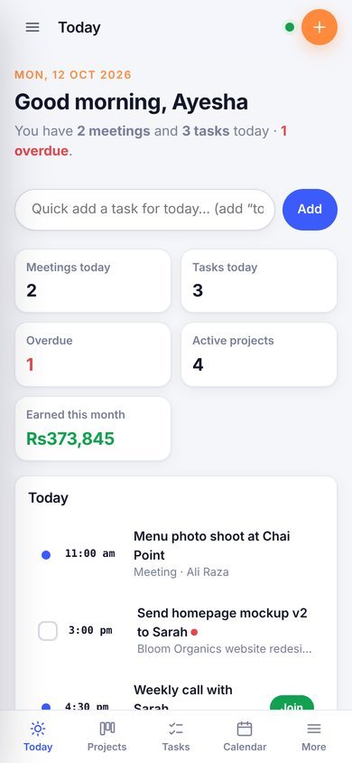This screenshot has width=352, height=763.
Task: Open the More menu icon
Action: point(314,729)
